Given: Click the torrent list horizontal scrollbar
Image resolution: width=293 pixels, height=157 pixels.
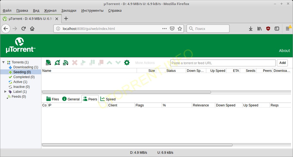Looking at the screenshot, I should coord(127,92).
